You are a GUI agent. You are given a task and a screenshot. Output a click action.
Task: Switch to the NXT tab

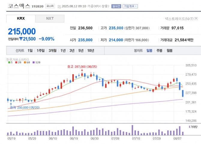(x=49, y=19)
